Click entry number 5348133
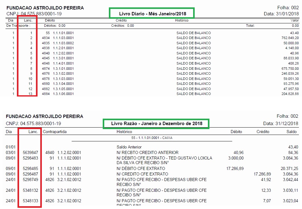 [30, 201]
